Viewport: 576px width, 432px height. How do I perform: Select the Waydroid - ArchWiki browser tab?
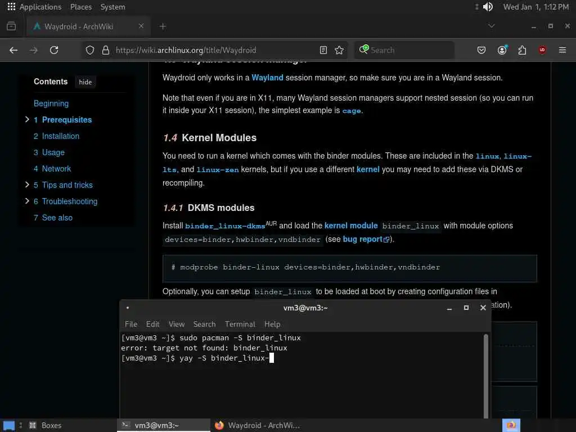(88, 26)
